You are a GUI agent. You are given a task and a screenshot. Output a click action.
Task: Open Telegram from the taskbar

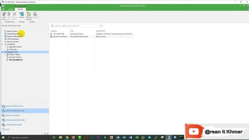pyautogui.click(x=149, y=137)
